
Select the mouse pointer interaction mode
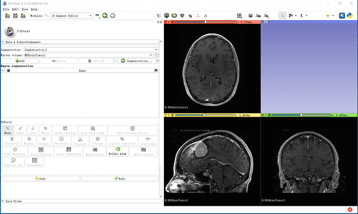283,16
